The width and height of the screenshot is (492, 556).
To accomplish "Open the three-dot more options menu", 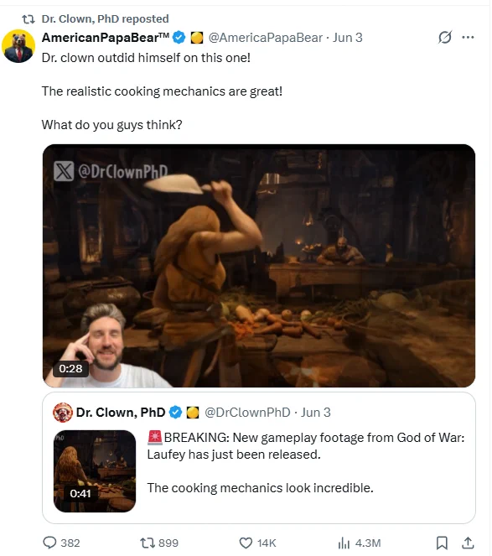I will tap(468, 37).
